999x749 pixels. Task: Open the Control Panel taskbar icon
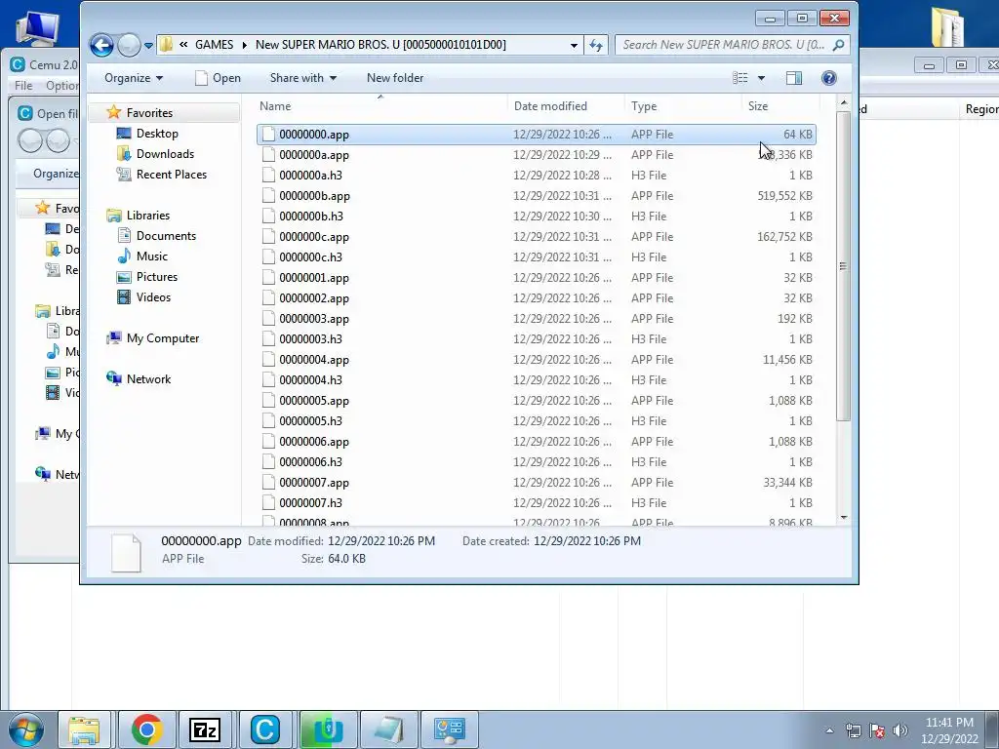(x=449, y=729)
